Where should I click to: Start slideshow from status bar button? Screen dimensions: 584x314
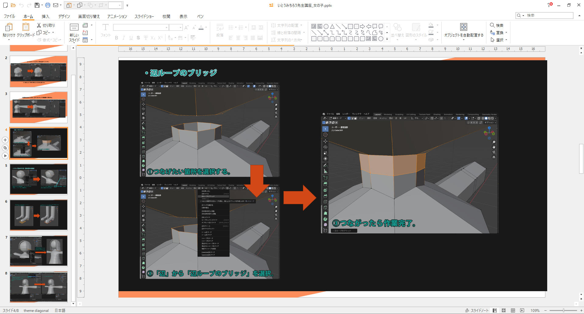(x=522, y=311)
